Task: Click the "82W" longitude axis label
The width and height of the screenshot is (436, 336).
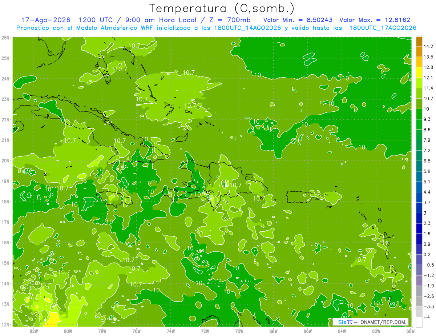Action: point(33,331)
